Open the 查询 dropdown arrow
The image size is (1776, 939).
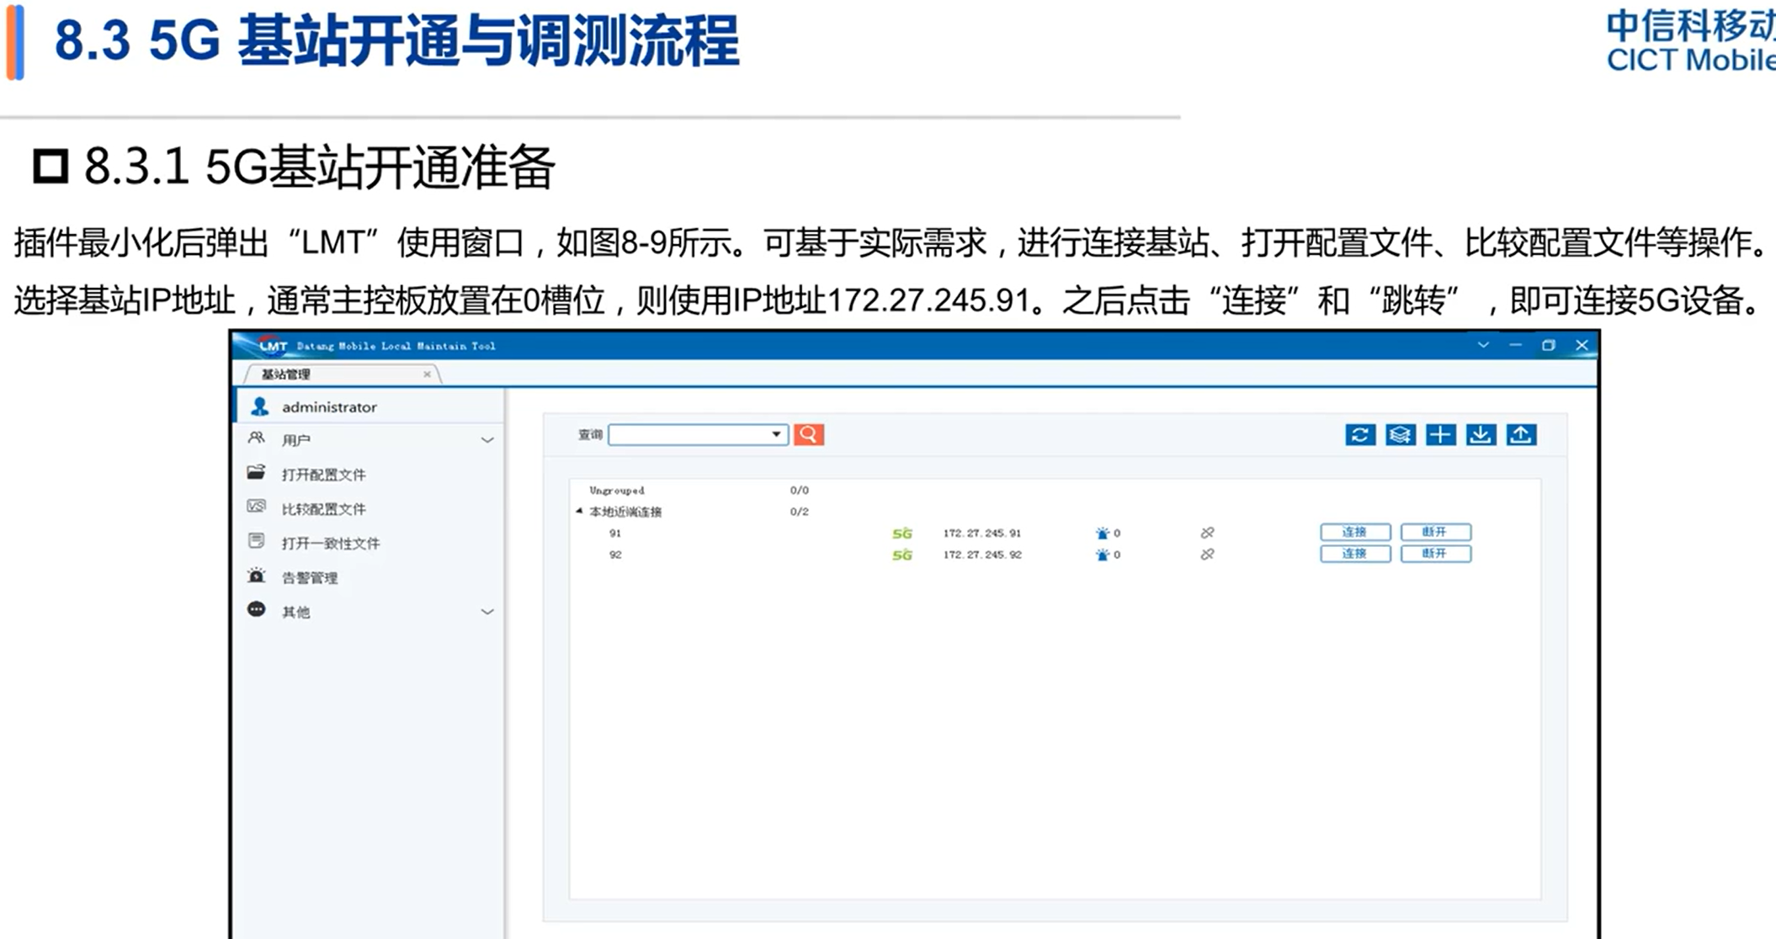coord(776,434)
